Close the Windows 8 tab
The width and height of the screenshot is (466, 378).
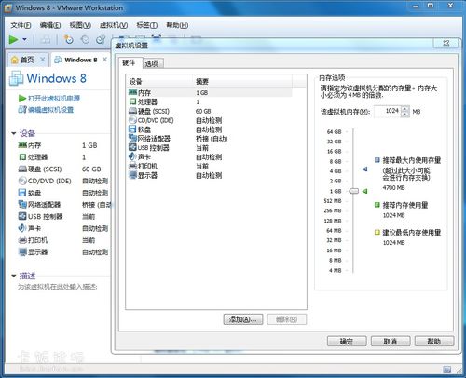coord(105,60)
